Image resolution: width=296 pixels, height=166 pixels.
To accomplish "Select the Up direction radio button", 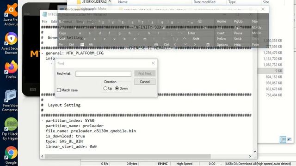I will tap(105, 89).
